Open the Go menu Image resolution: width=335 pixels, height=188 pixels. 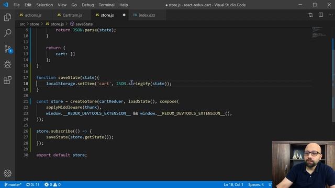[x=74, y=5]
